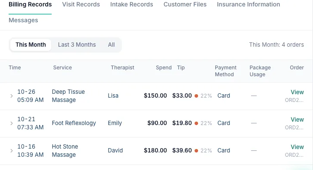
Task: Click the This Month: 4 orders summary
Action: [x=276, y=45]
